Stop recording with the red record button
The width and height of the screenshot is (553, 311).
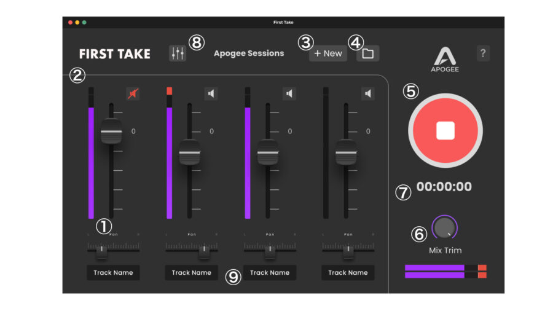[x=445, y=130]
